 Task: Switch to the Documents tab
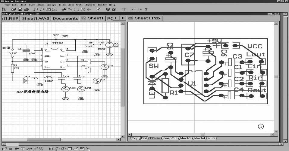tap(65, 18)
